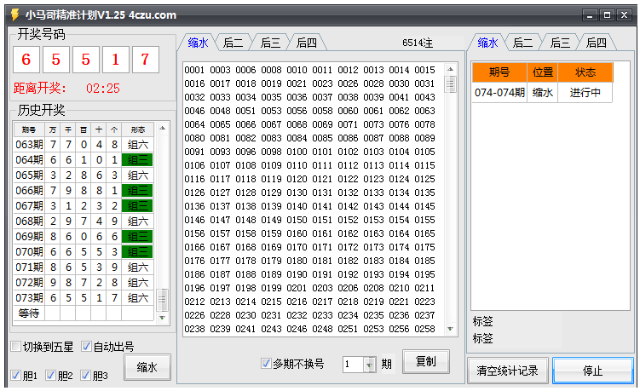Select history row 071期
The image size is (640, 391).
click(84, 267)
